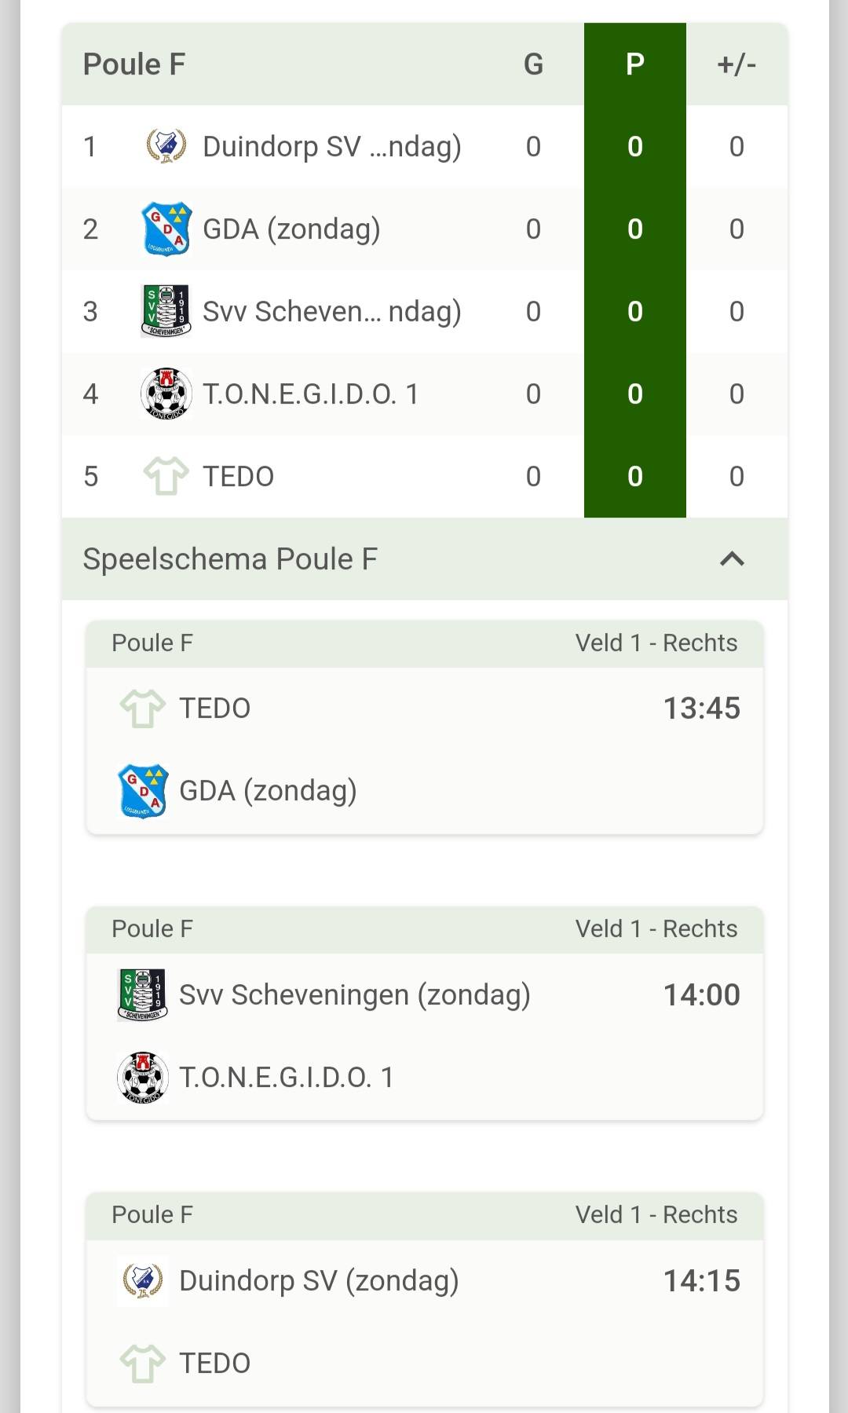Select the G games column header

[x=533, y=64]
